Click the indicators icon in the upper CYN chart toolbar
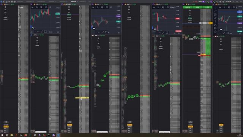 (x=41, y=7)
